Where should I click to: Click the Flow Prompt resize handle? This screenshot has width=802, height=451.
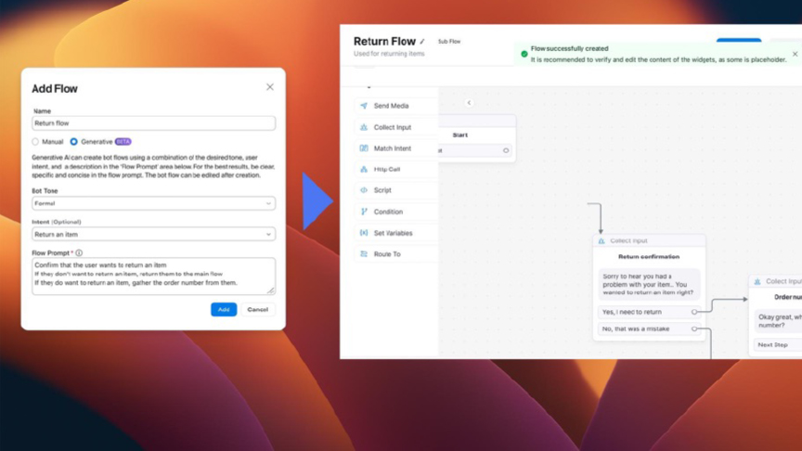[271, 290]
